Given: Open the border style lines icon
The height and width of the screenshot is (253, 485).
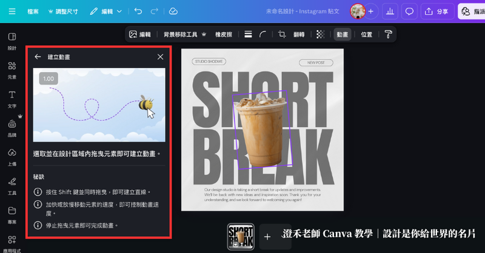Looking at the screenshot, I should tap(248, 34).
